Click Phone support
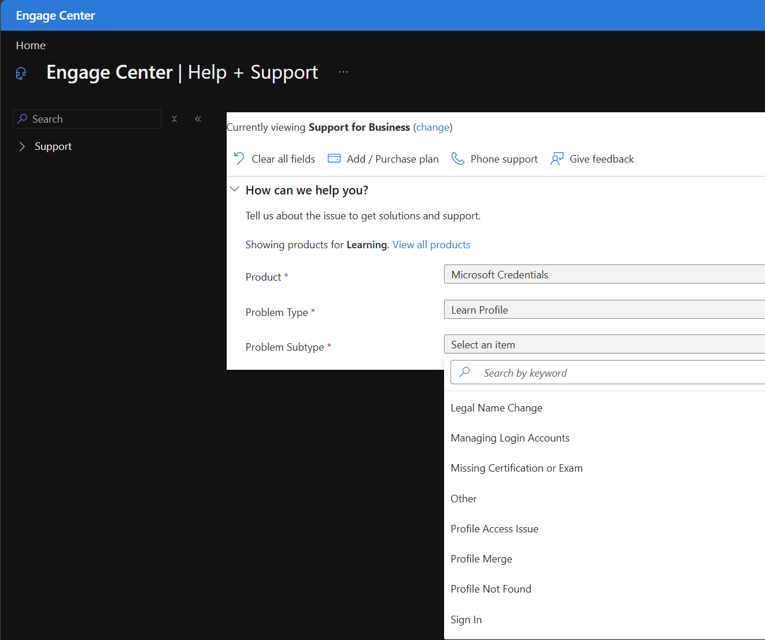The width and height of the screenshot is (765, 640). pos(494,159)
